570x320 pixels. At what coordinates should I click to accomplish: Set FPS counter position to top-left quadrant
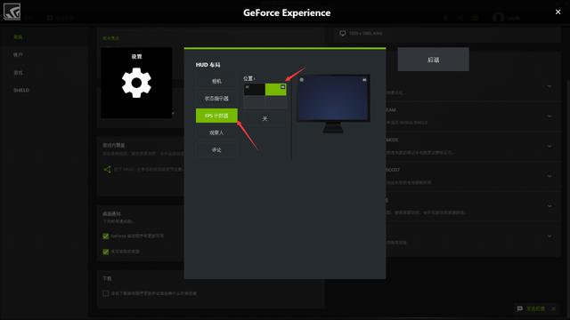(x=254, y=89)
